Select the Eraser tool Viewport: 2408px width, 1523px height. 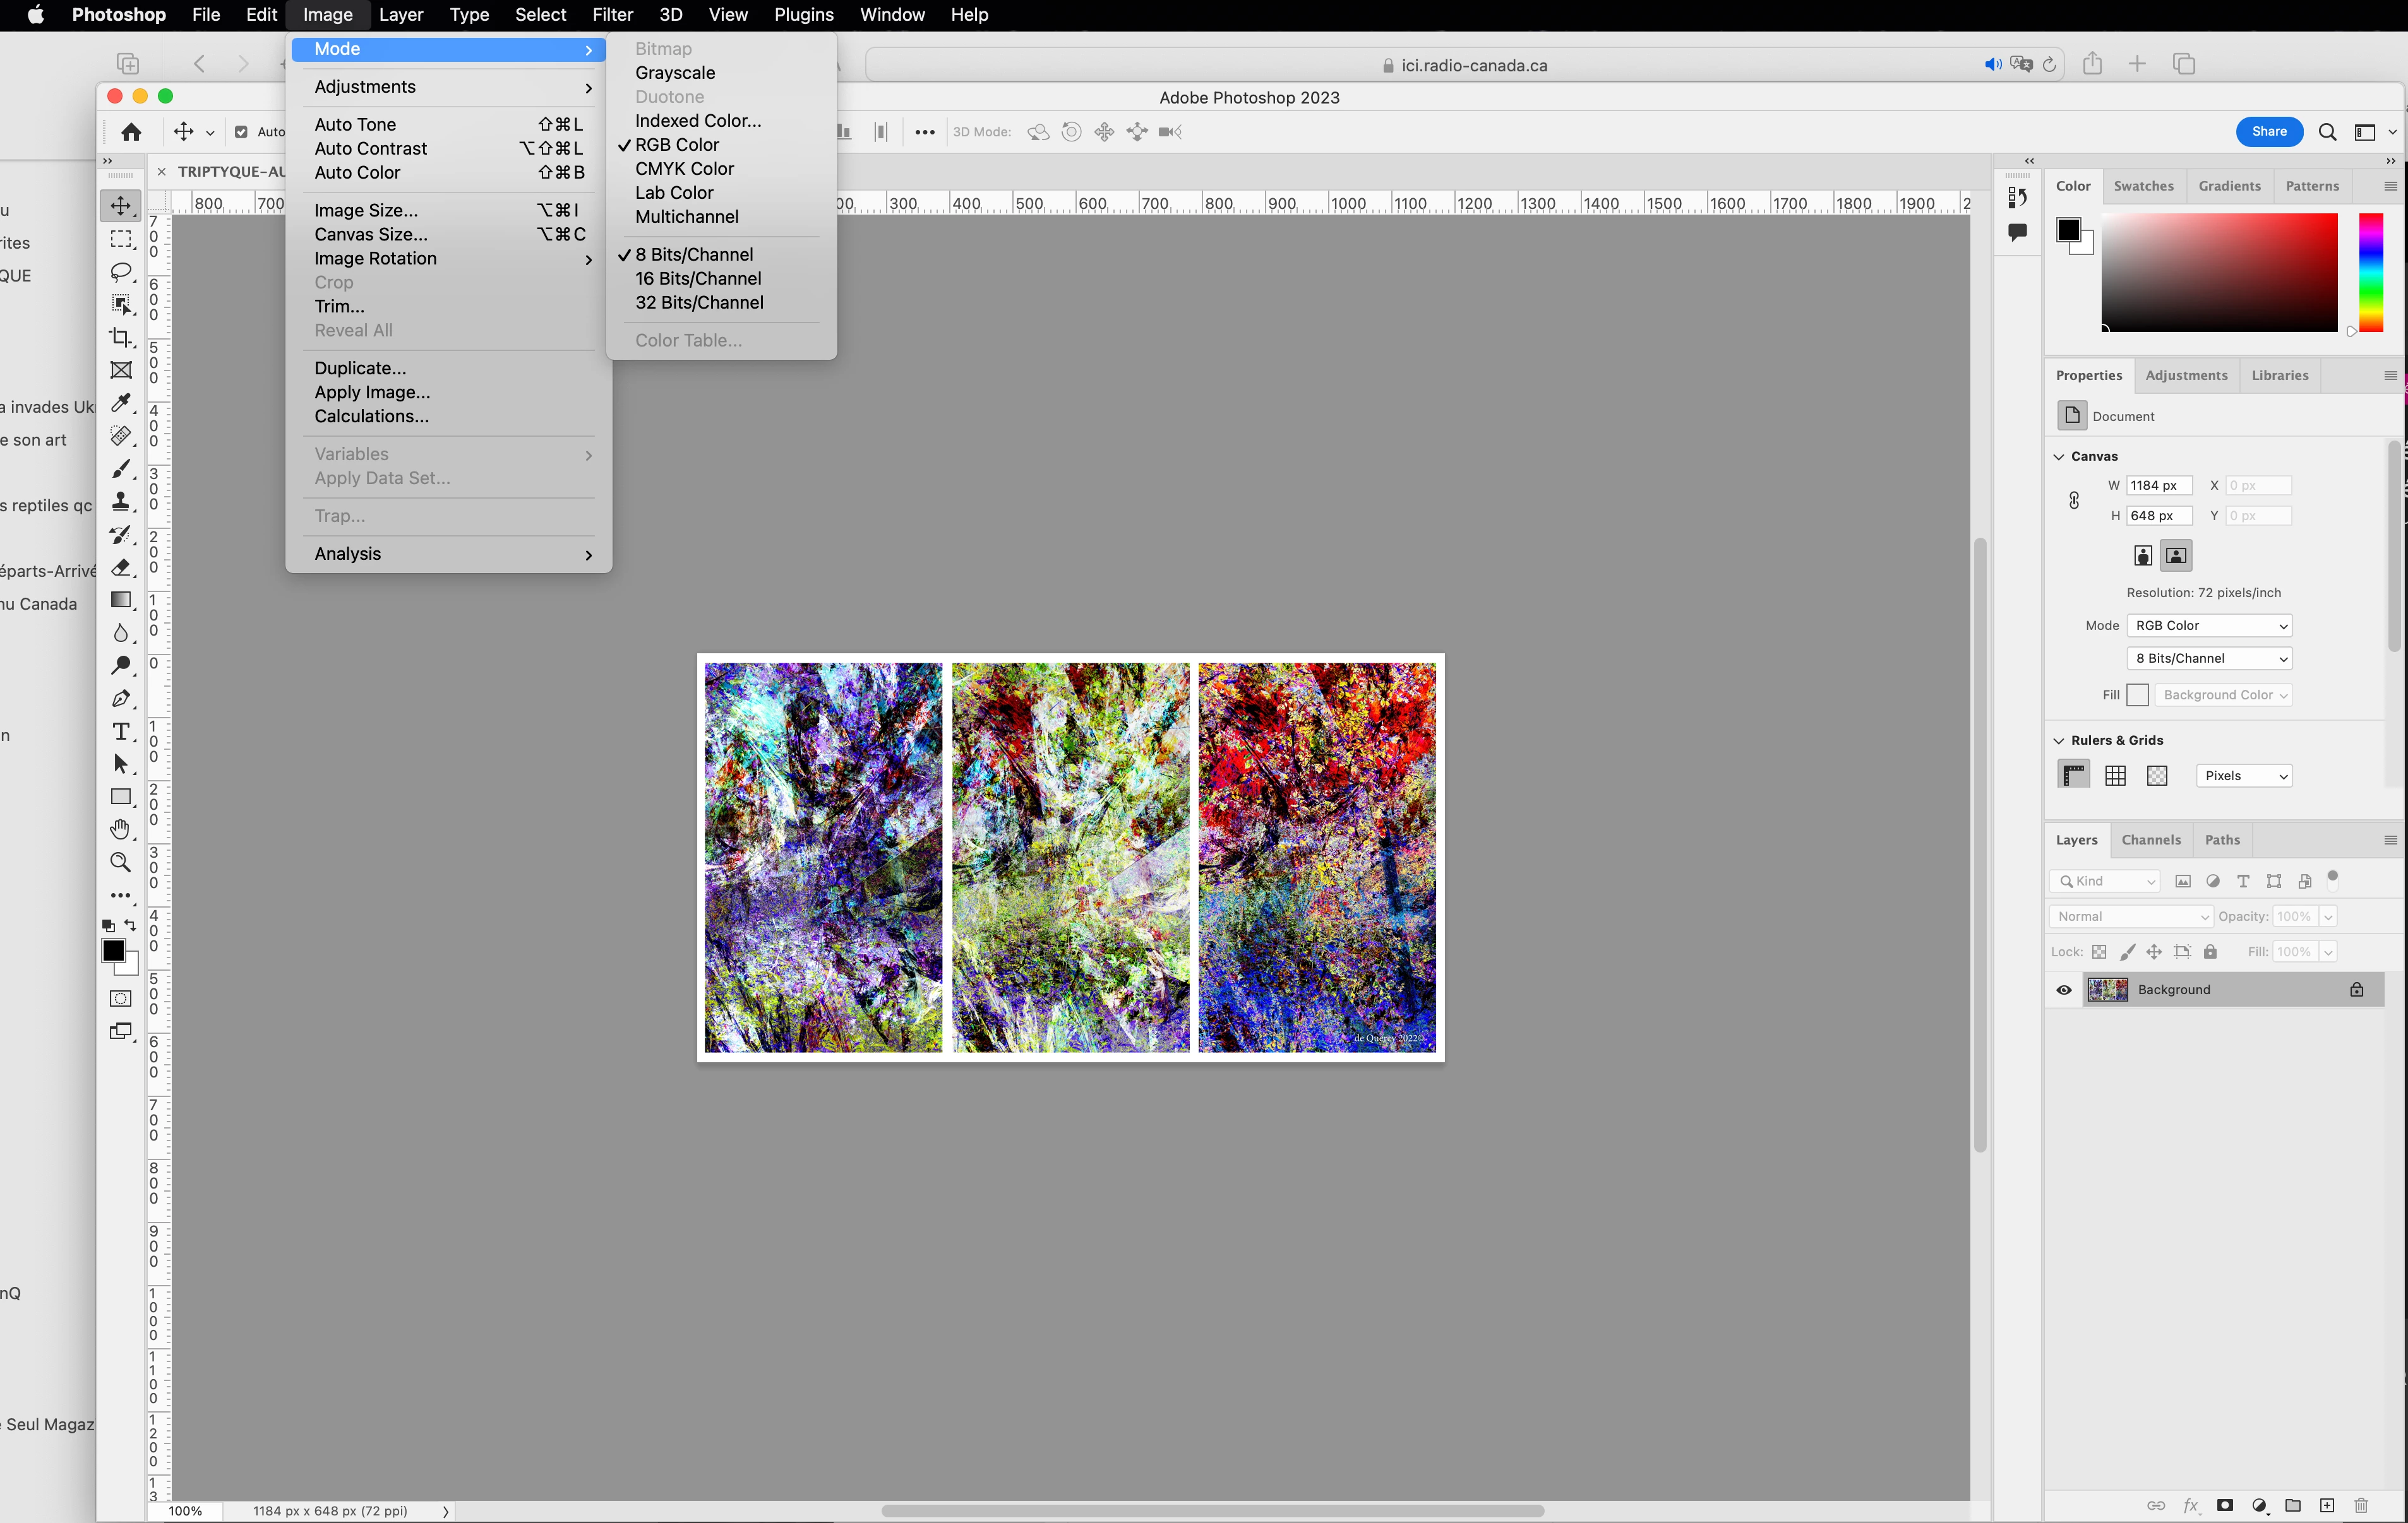point(121,567)
